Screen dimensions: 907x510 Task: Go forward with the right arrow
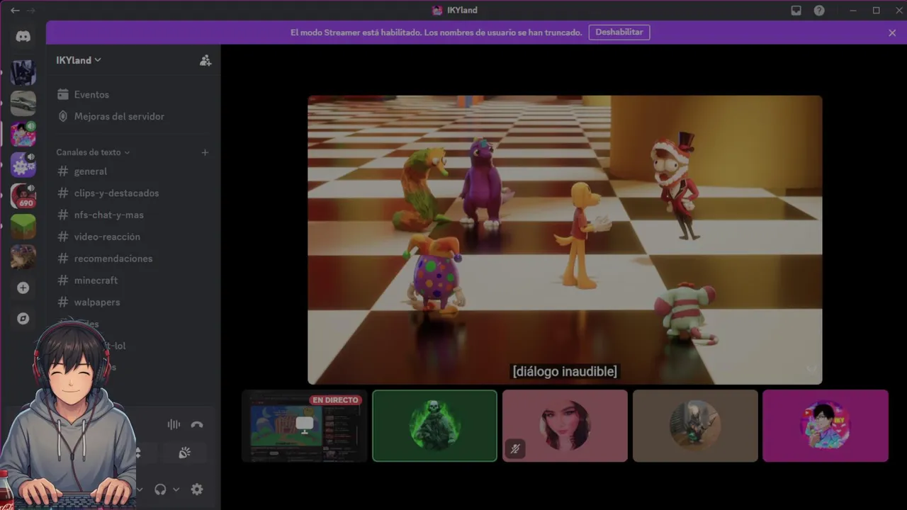(31, 11)
